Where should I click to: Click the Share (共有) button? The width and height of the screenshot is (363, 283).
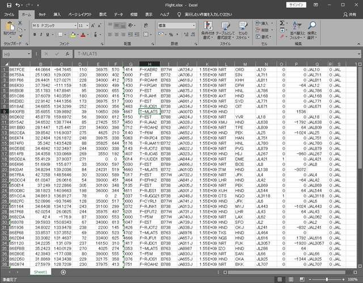pos(350,15)
